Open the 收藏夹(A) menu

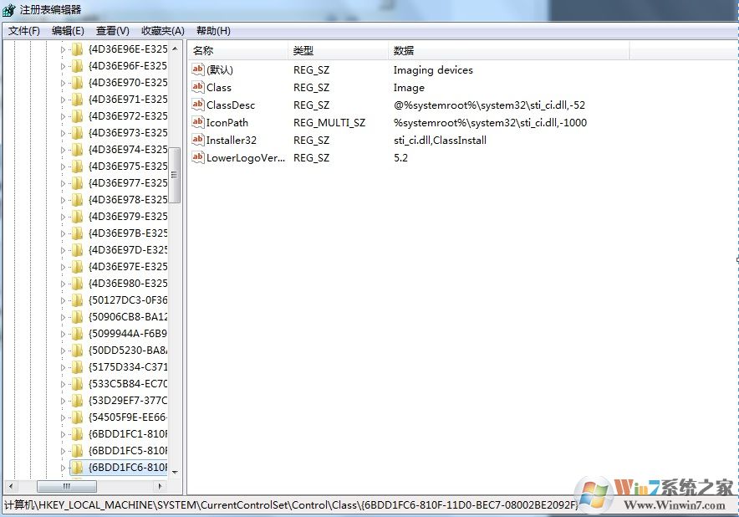tap(161, 30)
